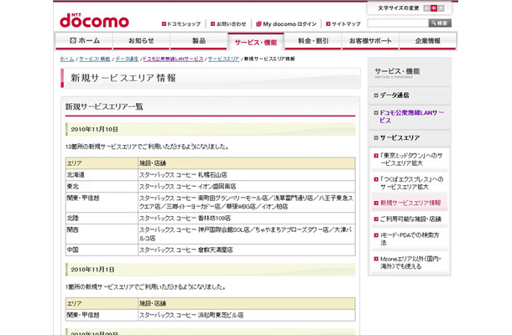Open 新規サービスエリア情報 sidebar link
This screenshot has width=512, height=335.
pyautogui.click(x=410, y=203)
